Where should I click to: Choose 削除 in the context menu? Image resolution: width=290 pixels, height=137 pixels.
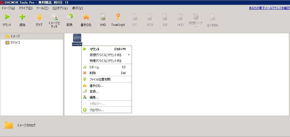tap(107, 73)
